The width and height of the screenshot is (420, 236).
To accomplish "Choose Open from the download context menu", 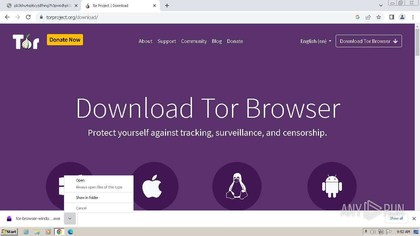I will pyautogui.click(x=99, y=180).
